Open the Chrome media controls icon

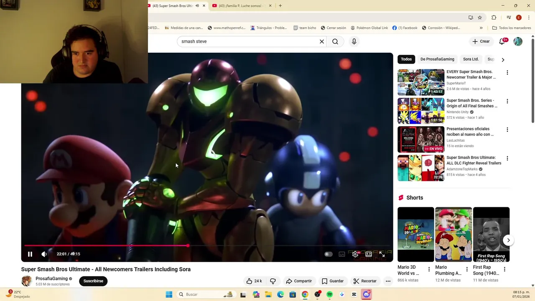(509, 18)
